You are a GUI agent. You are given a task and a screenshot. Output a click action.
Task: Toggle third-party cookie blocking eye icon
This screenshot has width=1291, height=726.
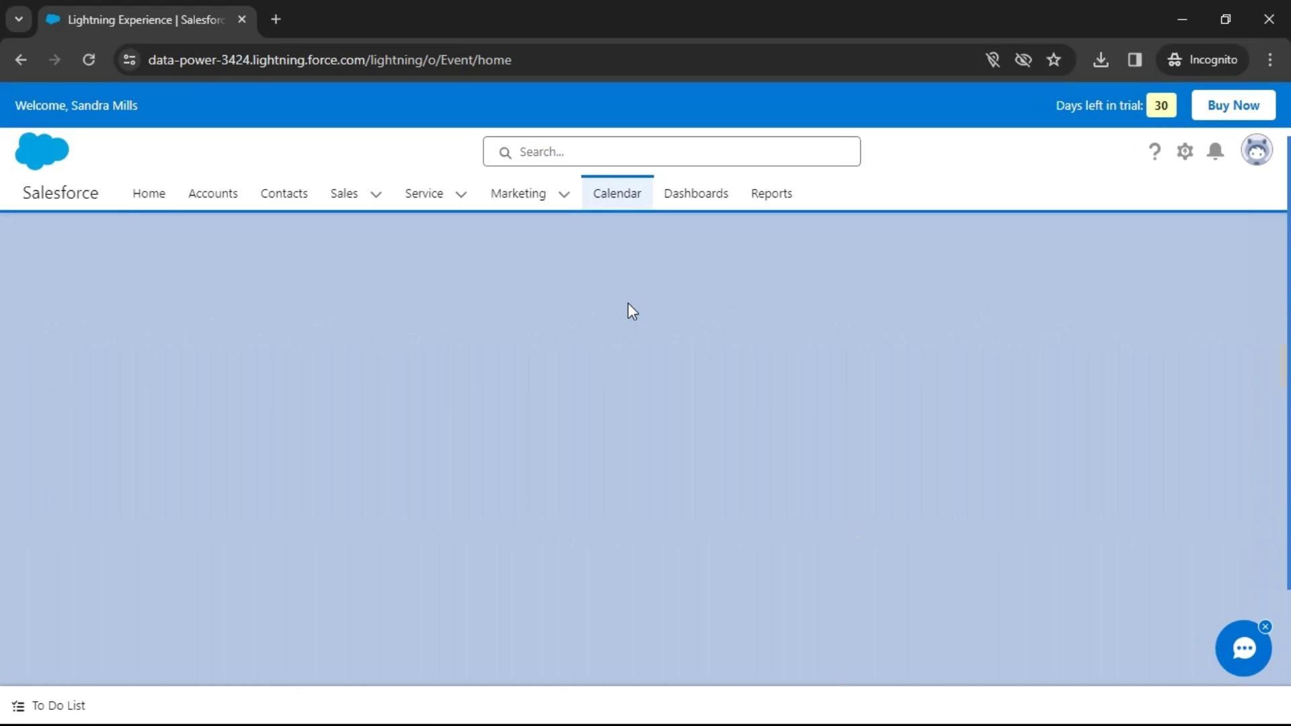click(1023, 60)
